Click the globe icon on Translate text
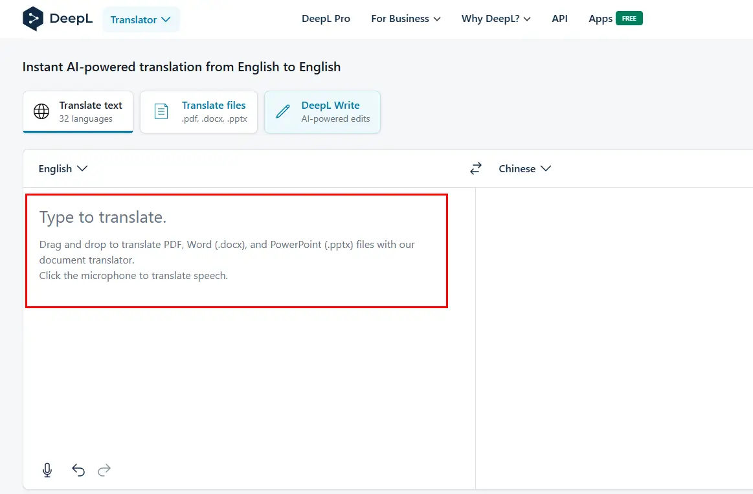Screen dimensions: 753x494 click(41, 111)
